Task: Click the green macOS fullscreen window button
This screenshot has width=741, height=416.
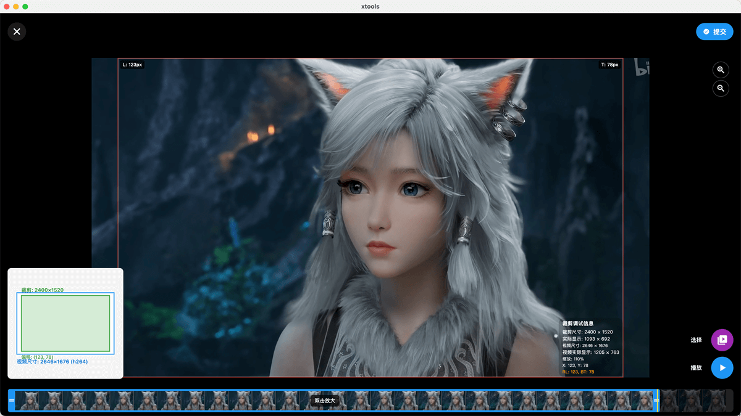Action: [25, 6]
